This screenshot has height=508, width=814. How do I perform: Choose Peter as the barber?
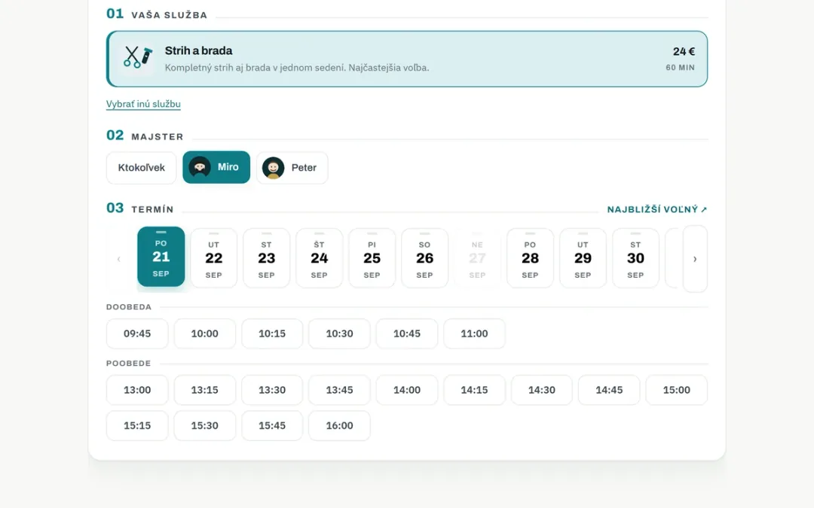point(292,167)
